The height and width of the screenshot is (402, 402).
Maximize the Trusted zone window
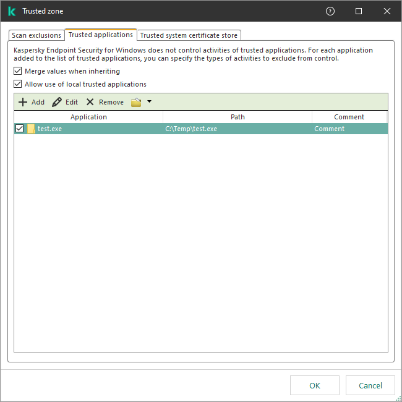point(359,11)
